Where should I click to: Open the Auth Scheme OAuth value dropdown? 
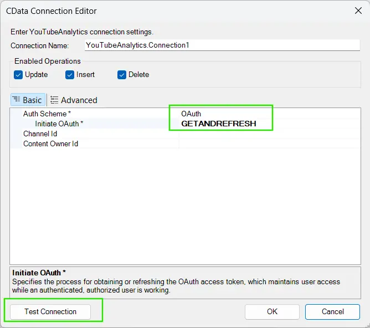click(x=269, y=114)
